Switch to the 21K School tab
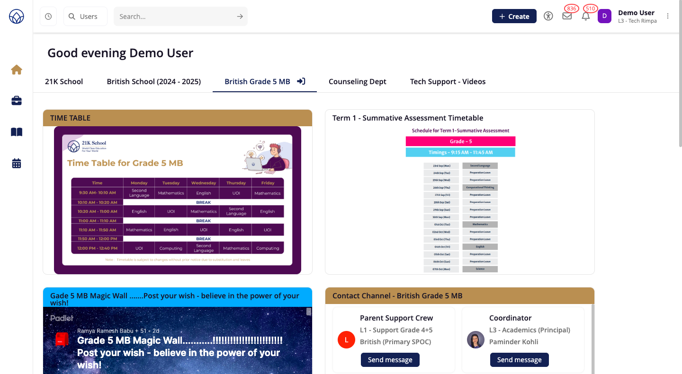Viewport: 682px width, 374px height. coord(64,81)
